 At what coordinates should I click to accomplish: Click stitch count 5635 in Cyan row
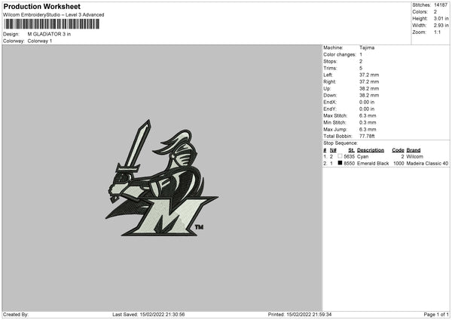coord(349,157)
